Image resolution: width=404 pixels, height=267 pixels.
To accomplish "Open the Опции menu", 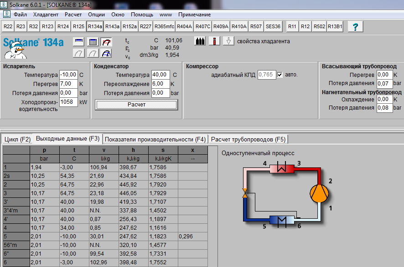I will 96,15.
